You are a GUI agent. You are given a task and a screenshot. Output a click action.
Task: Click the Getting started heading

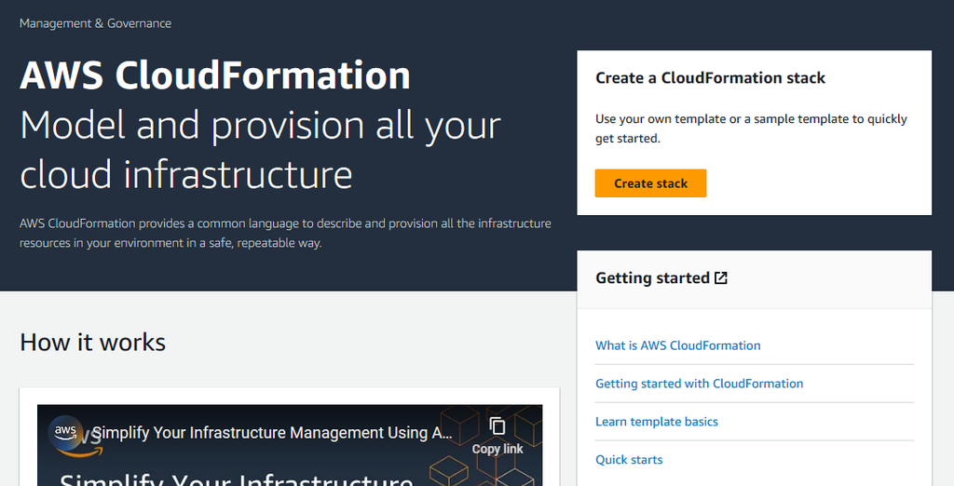652,278
